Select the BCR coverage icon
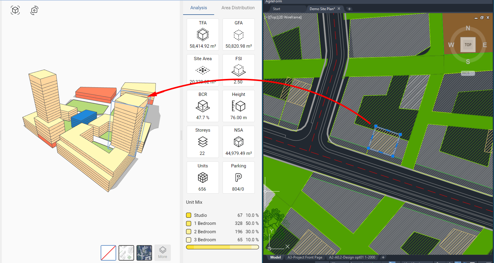Screen dimensions: 494x263 (x=203, y=106)
